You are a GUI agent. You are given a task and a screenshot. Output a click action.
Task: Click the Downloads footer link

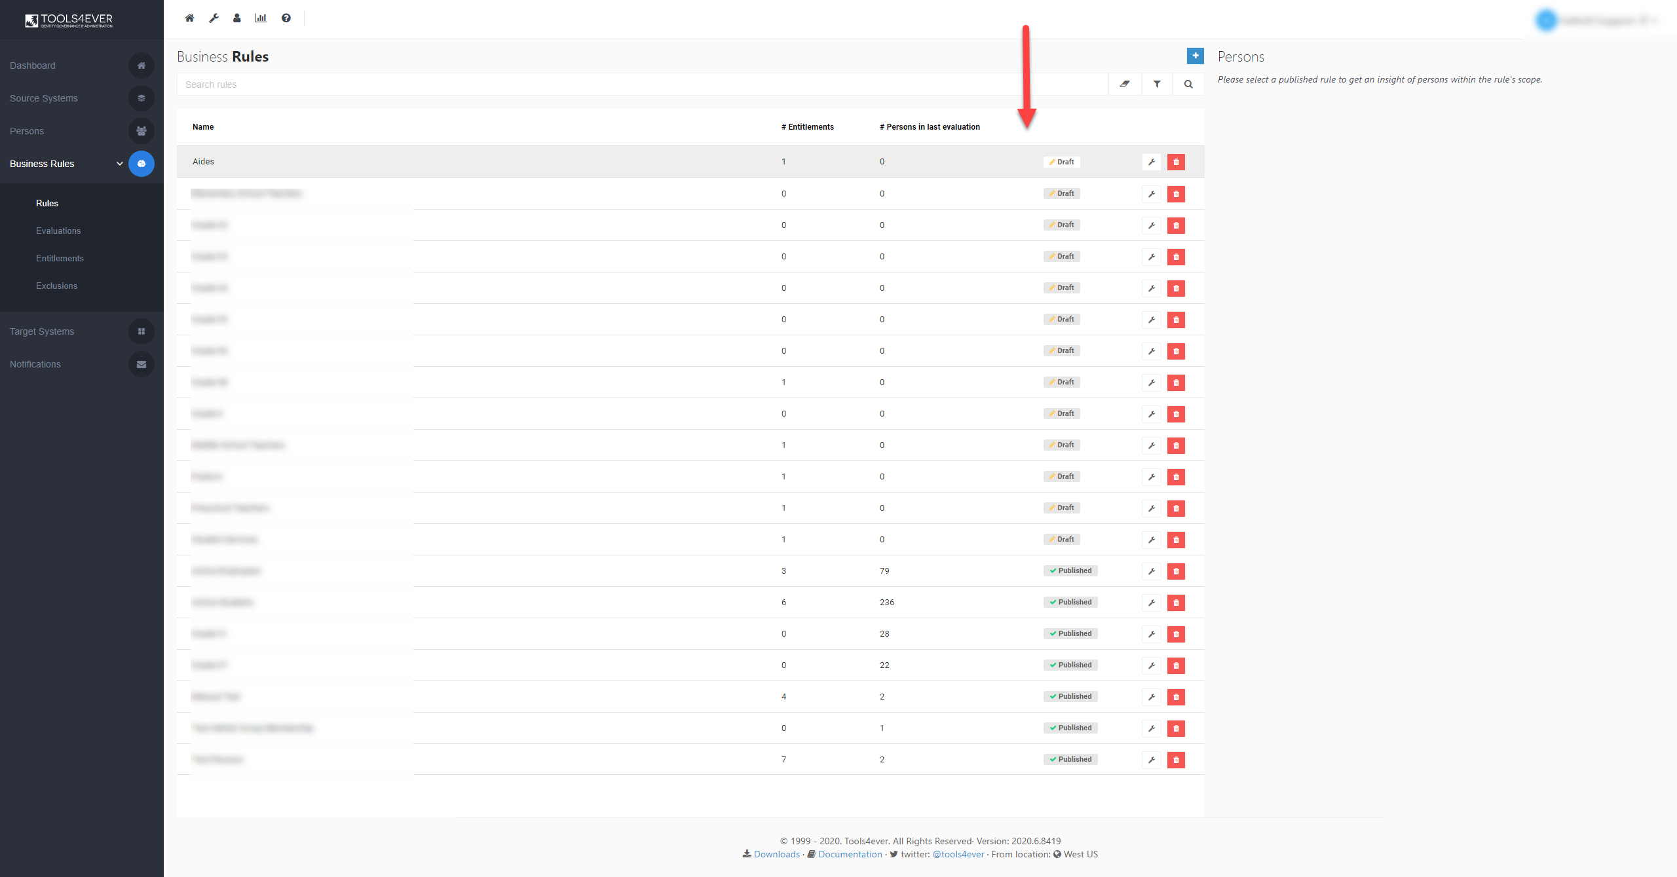click(x=776, y=855)
